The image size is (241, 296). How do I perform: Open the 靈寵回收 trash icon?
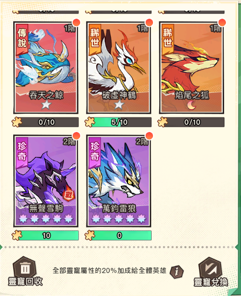click(25, 269)
